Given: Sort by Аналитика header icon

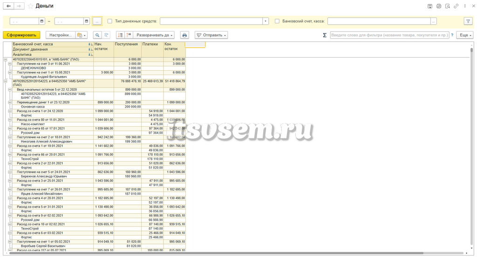Looking at the screenshot, I should 91,54.
